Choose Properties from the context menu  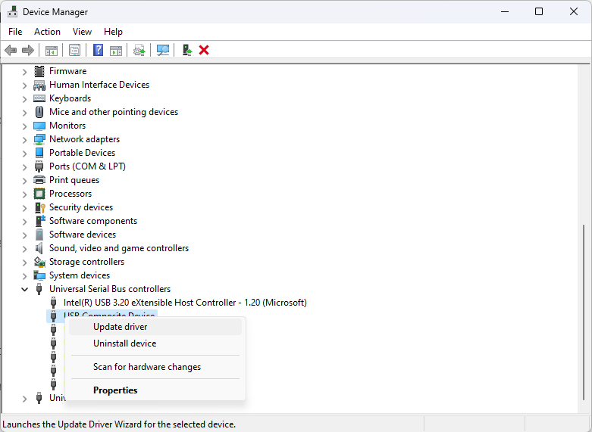click(x=155, y=390)
